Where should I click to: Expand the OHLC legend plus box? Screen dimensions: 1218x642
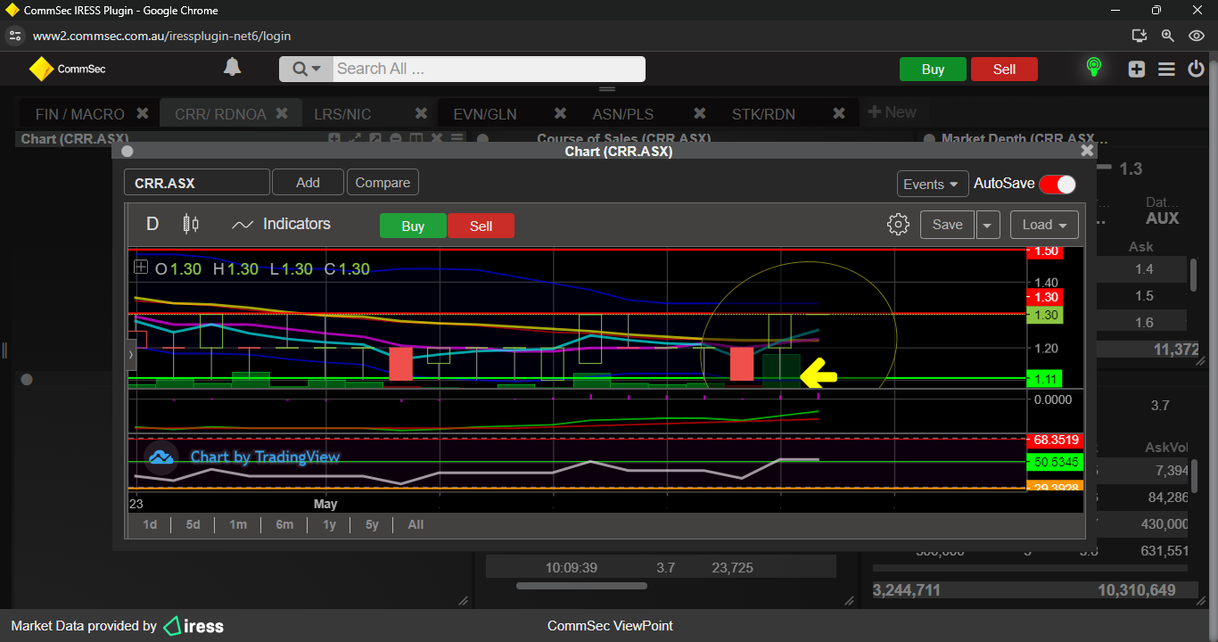[141, 267]
